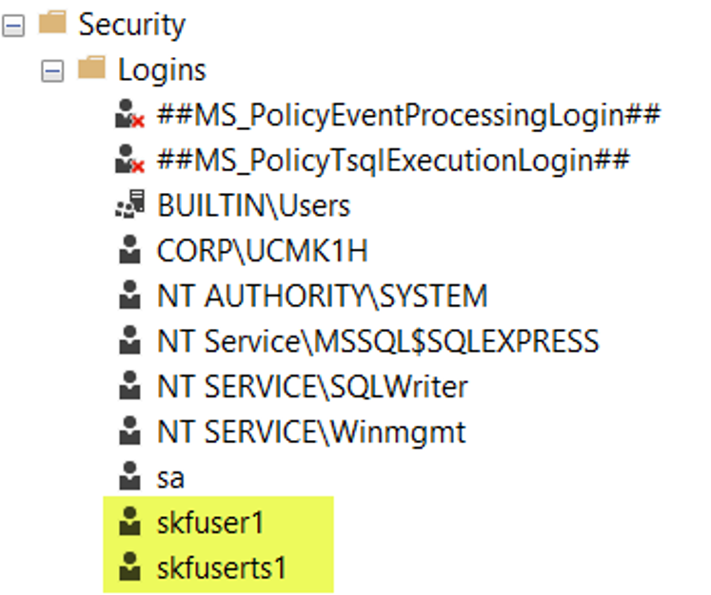Click disabled login icon for PolicyTsqlExecutionLogin
711x595 pixels.
(x=130, y=161)
